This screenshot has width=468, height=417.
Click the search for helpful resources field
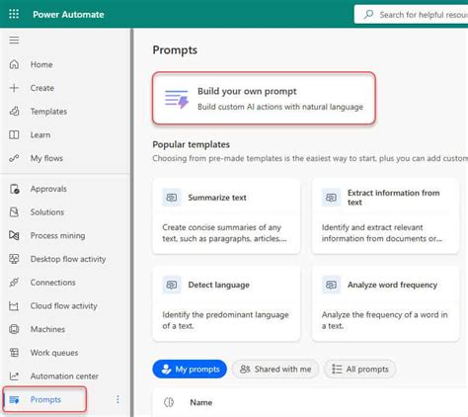point(411,15)
